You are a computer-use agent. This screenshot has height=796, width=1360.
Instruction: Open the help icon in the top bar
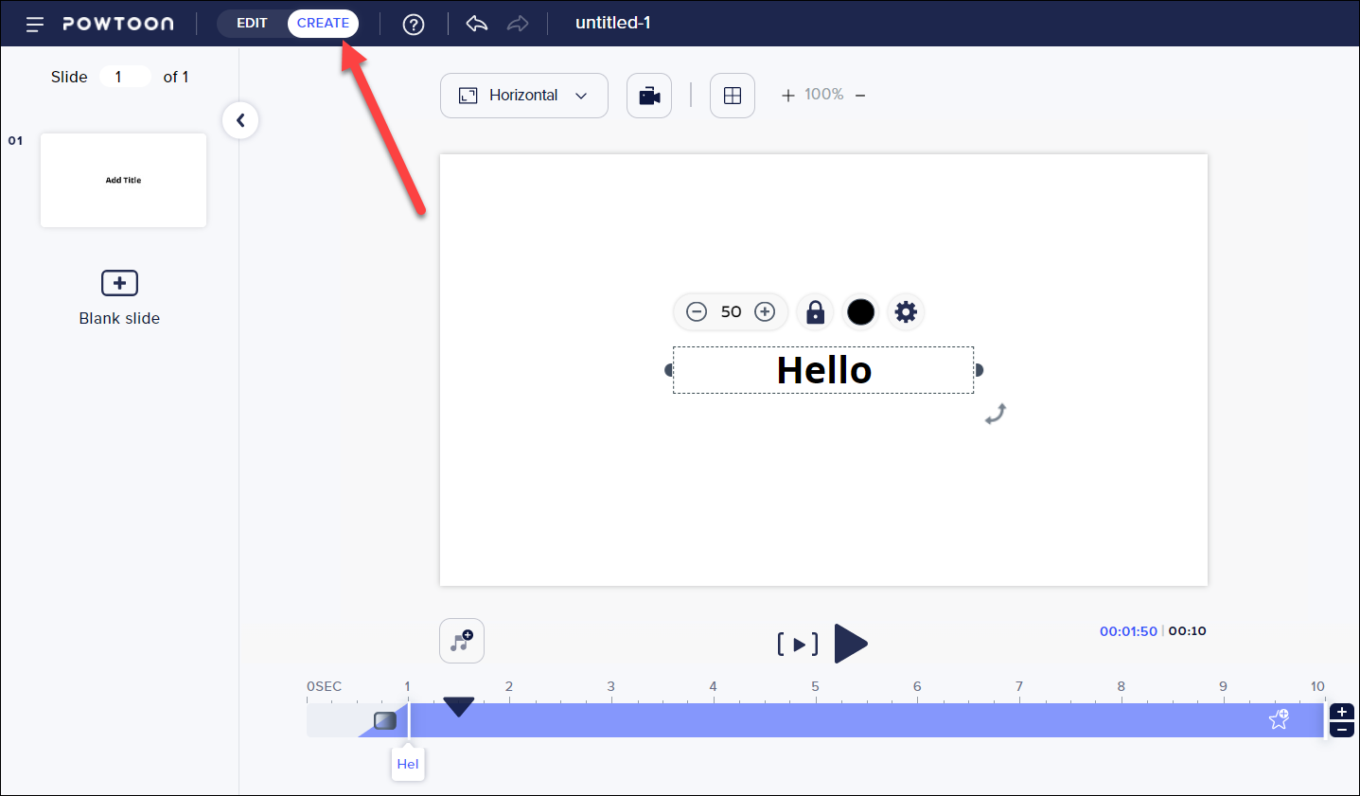(414, 24)
